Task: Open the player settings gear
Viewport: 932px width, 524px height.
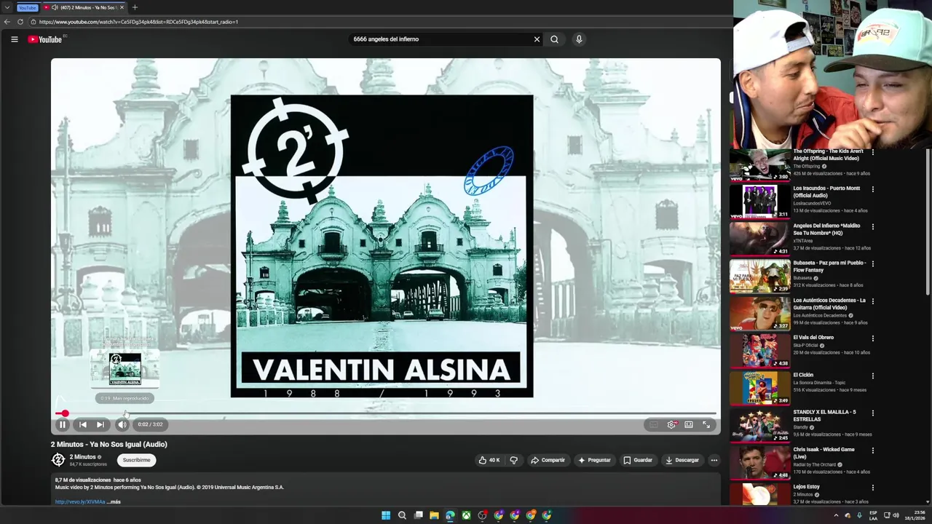Action: point(671,424)
